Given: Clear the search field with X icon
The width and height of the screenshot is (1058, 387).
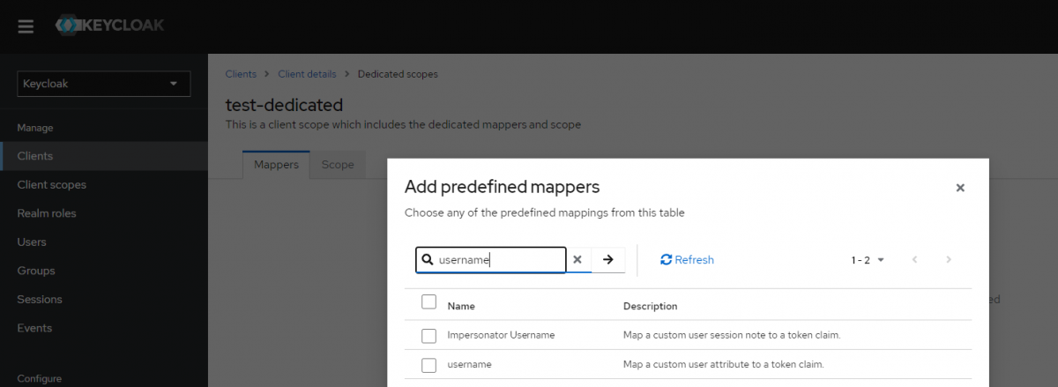Looking at the screenshot, I should click(577, 260).
